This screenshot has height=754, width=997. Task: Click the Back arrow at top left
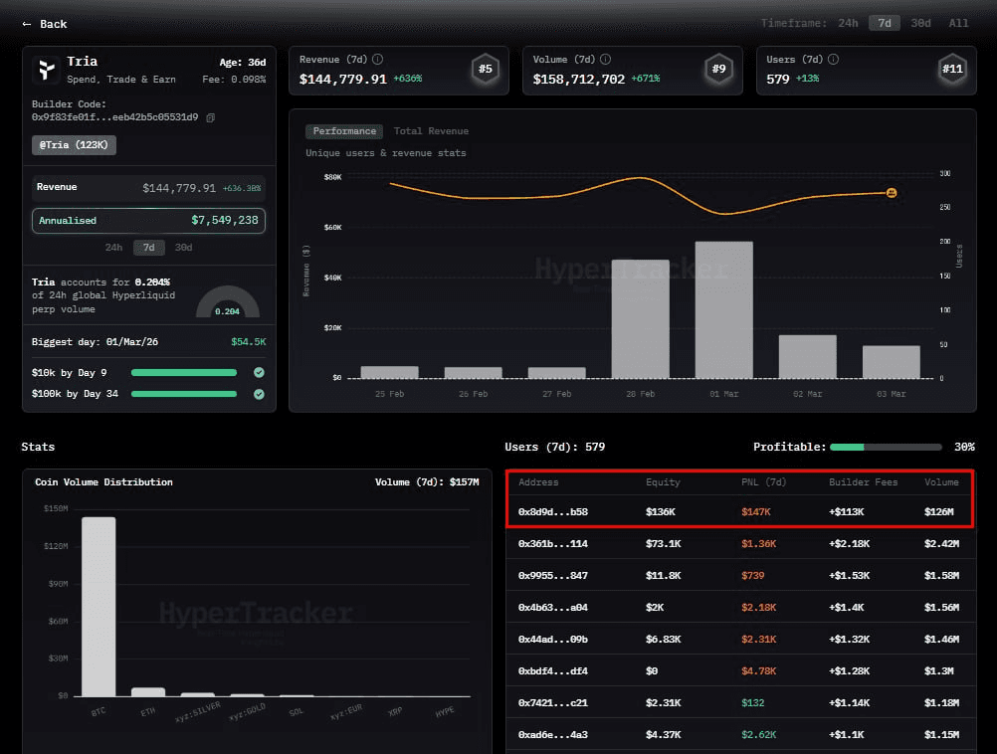click(x=28, y=24)
